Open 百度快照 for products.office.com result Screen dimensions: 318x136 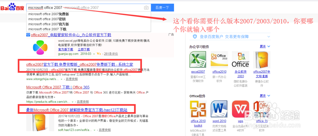83,102
